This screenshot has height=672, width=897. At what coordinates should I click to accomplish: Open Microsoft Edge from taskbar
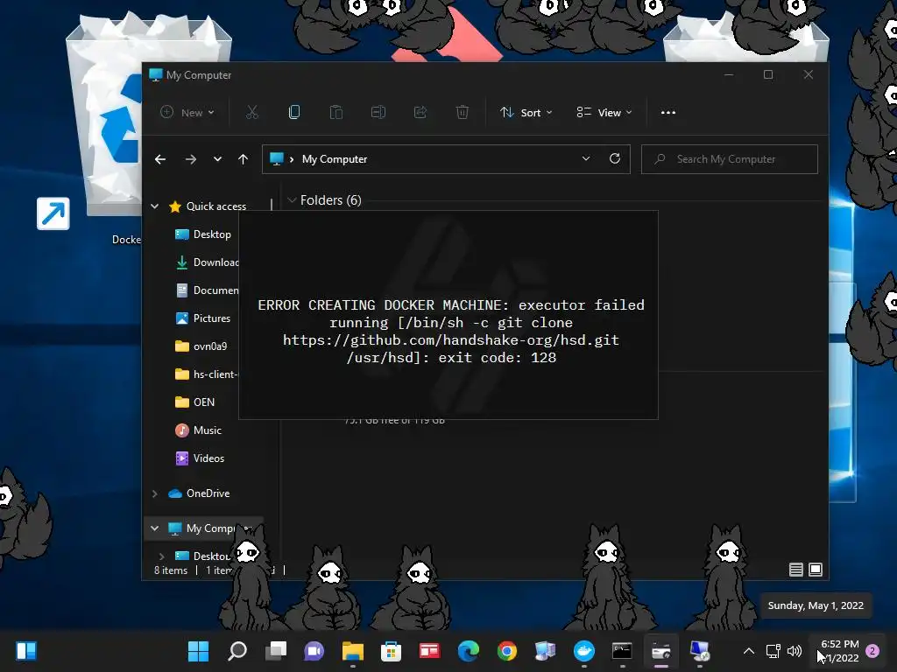coord(469,651)
